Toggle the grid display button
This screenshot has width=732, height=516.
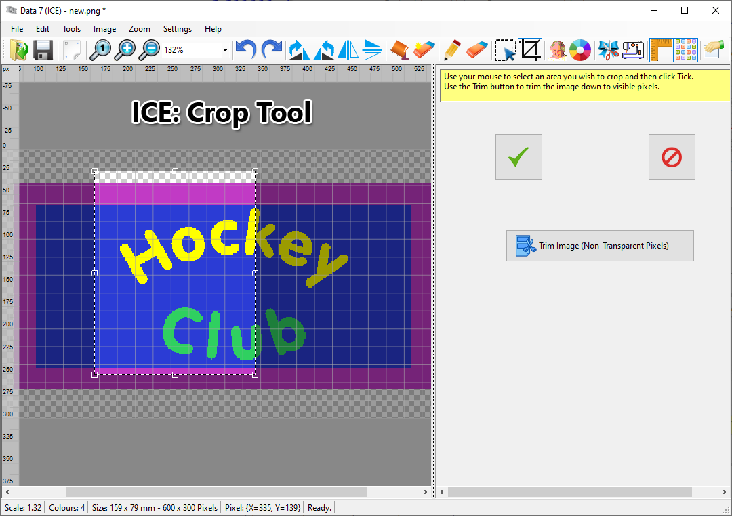(686, 50)
